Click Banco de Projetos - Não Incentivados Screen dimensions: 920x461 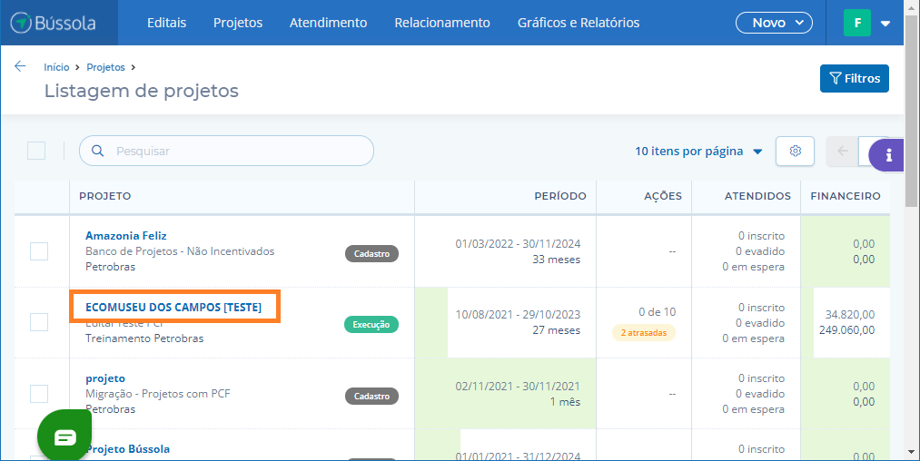pyautogui.click(x=180, y=251)
